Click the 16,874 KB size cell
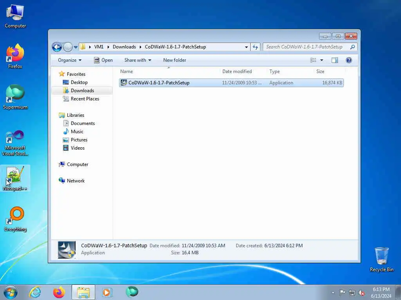This screenshot has height=300, width=401. 332,83
